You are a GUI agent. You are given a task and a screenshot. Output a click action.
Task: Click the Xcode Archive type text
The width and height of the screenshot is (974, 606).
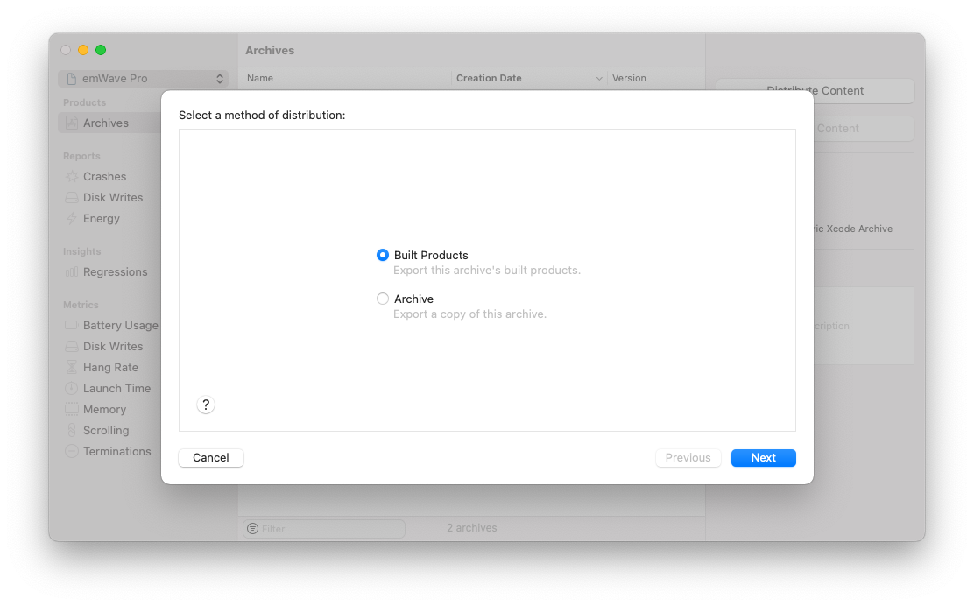pos(853,229)
